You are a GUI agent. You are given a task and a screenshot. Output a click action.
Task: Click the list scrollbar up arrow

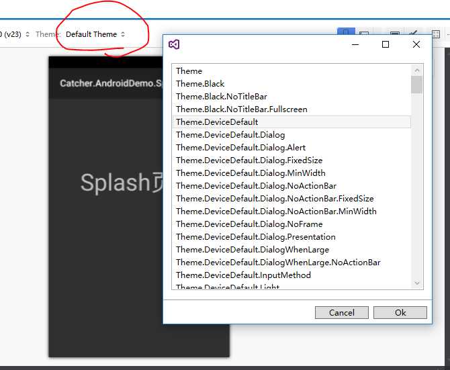click(417, 71)
